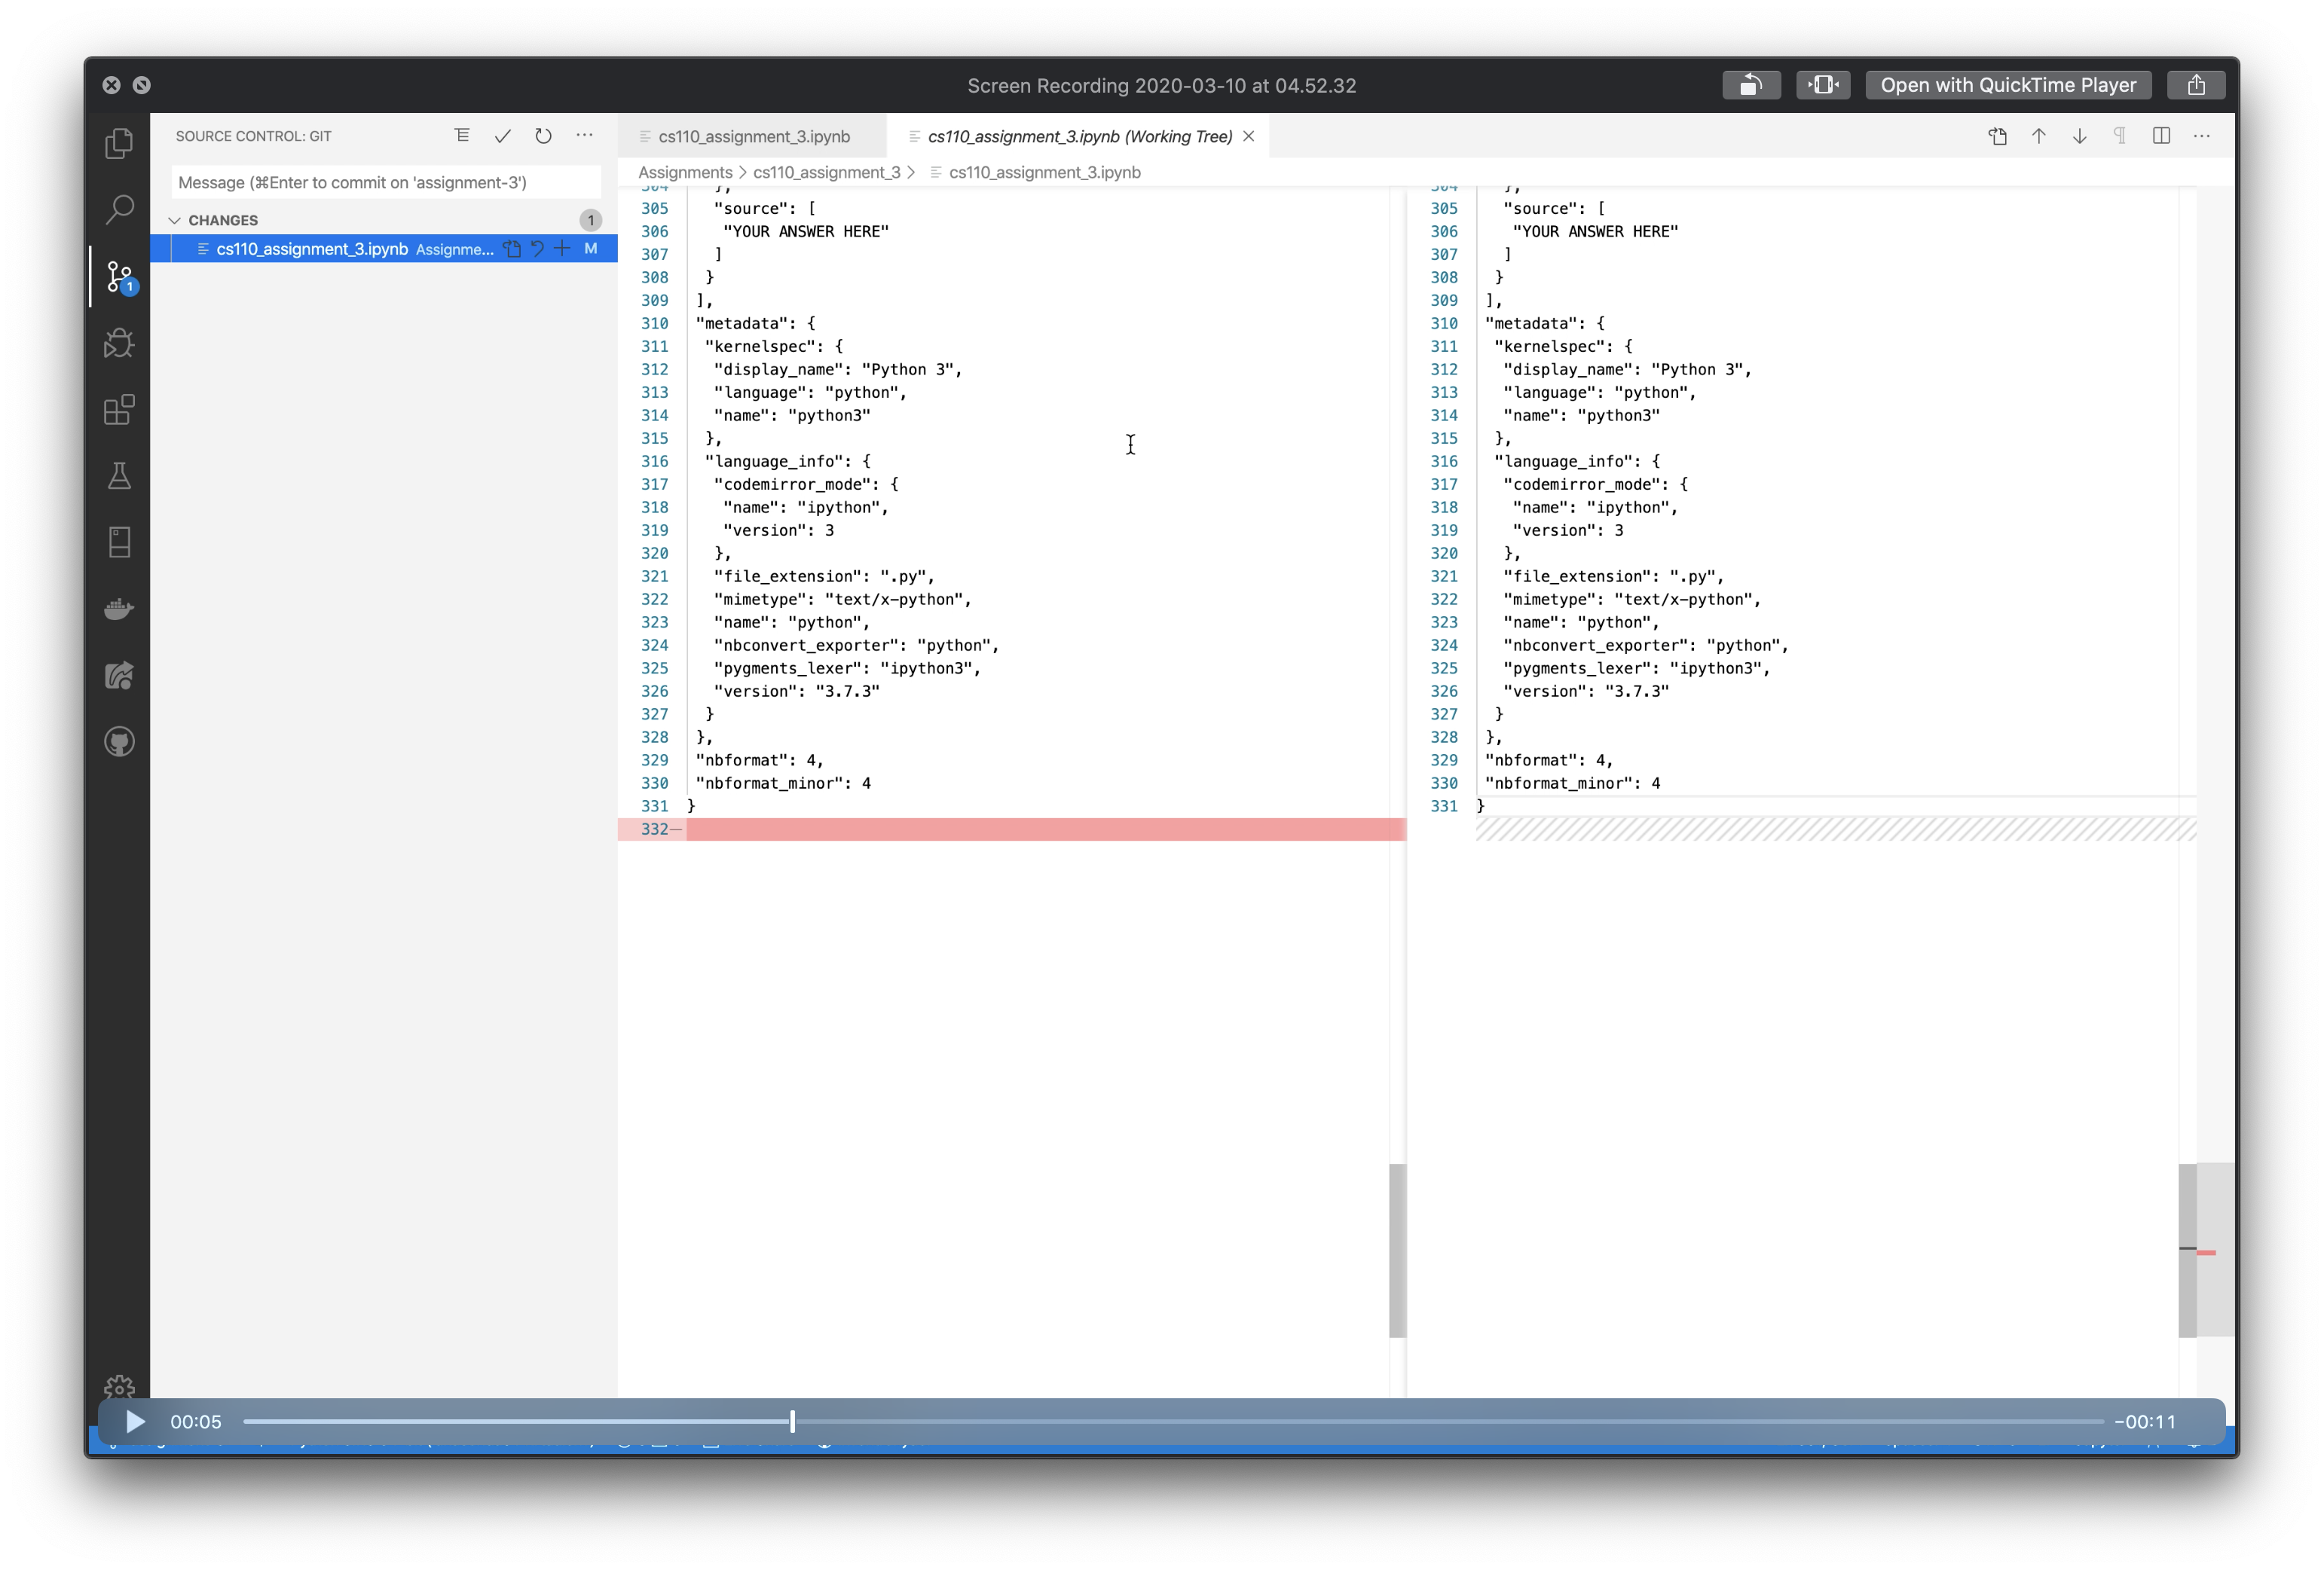Stage cs110_assignment_3.ipynb with the plus icon
Image resolution: width=2324 pixels, height=1570 pixels.
click(x=562, y=249)
